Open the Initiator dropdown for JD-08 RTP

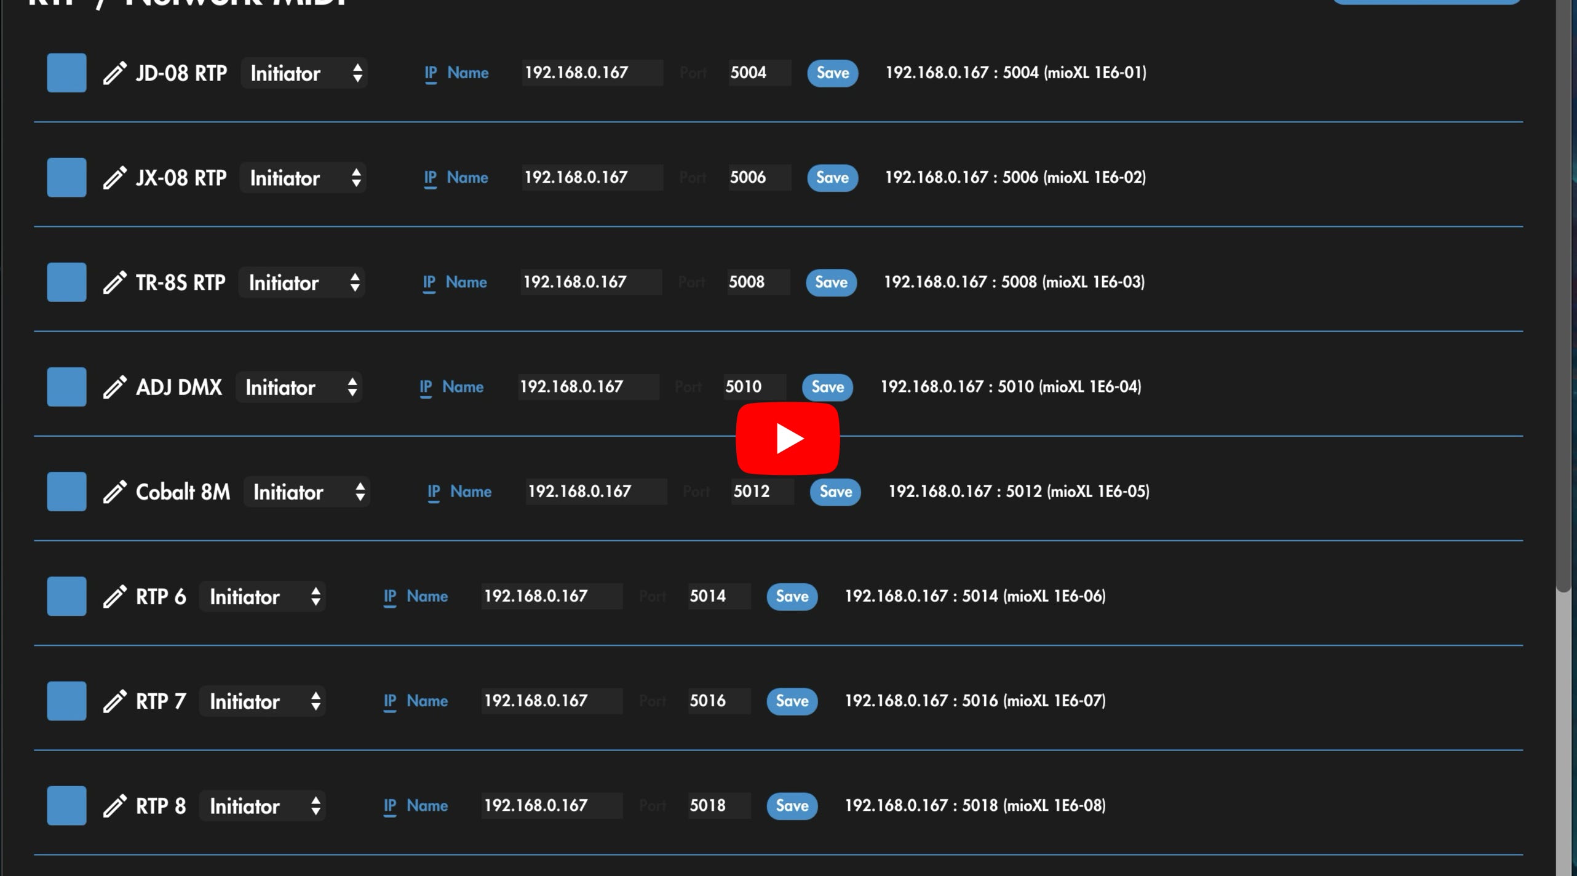(x=304, y=73)
